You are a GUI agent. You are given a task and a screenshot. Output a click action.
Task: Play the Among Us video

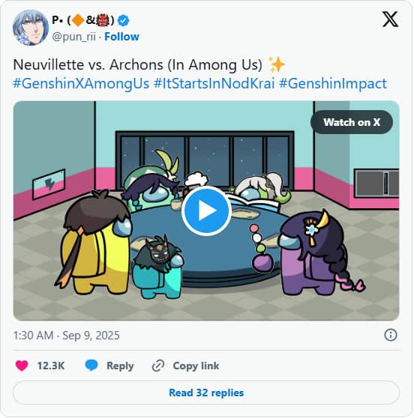[206, 210]
